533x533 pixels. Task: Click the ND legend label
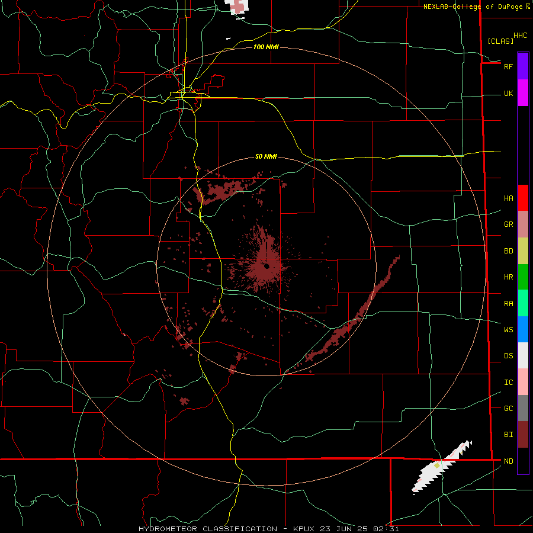coord(508,461)
